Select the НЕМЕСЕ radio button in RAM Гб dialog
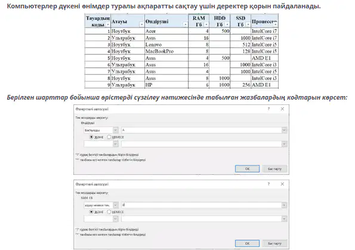The width and height of the screenshot is (355, 250). (109, 212)
